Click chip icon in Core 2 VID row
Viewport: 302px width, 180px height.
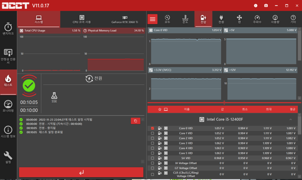(x=166, y=138)
